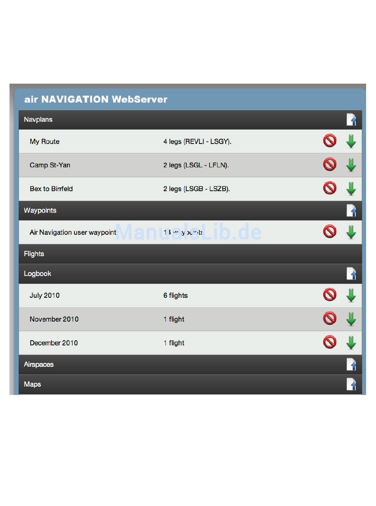Click upload icon in Waypoints header
The width and height of the screenshot is (376, 506).
point(351,211)
